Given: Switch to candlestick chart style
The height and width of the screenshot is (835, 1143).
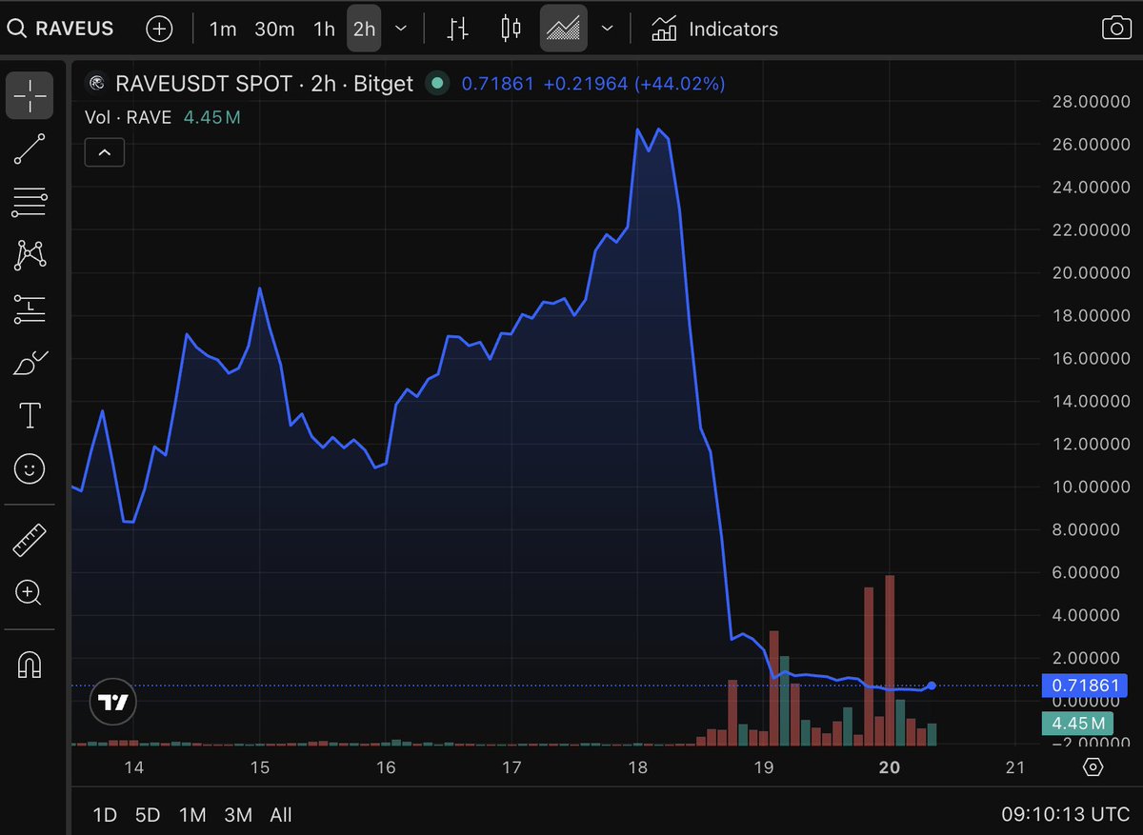Looking at the screenshot, I should 511,29.
